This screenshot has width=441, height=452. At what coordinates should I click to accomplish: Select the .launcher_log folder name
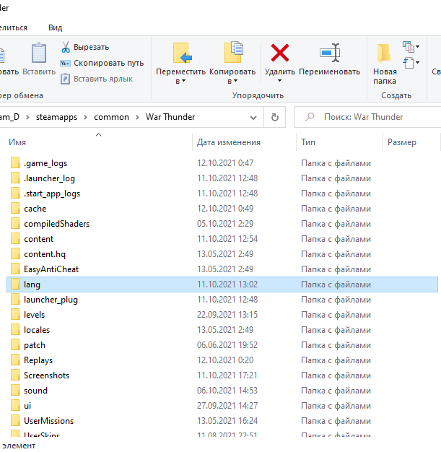point(49,178)
